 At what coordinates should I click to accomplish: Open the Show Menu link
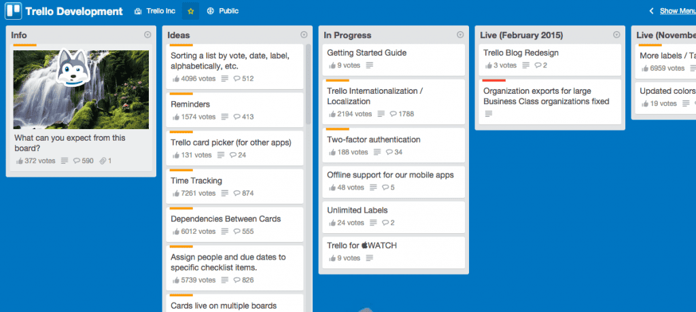coord(678,11)
